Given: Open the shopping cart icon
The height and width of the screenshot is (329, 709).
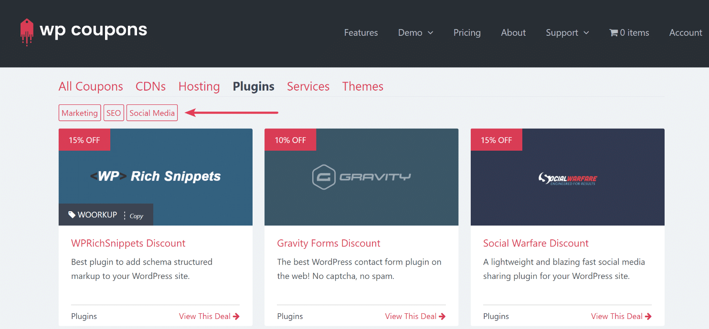Looking at the screenshot, I should [614, 33].
